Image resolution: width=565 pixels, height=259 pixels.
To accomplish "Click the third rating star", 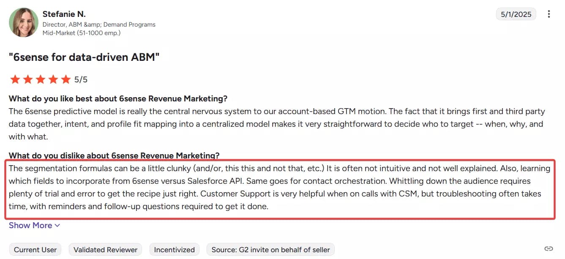I will (40, 79).
